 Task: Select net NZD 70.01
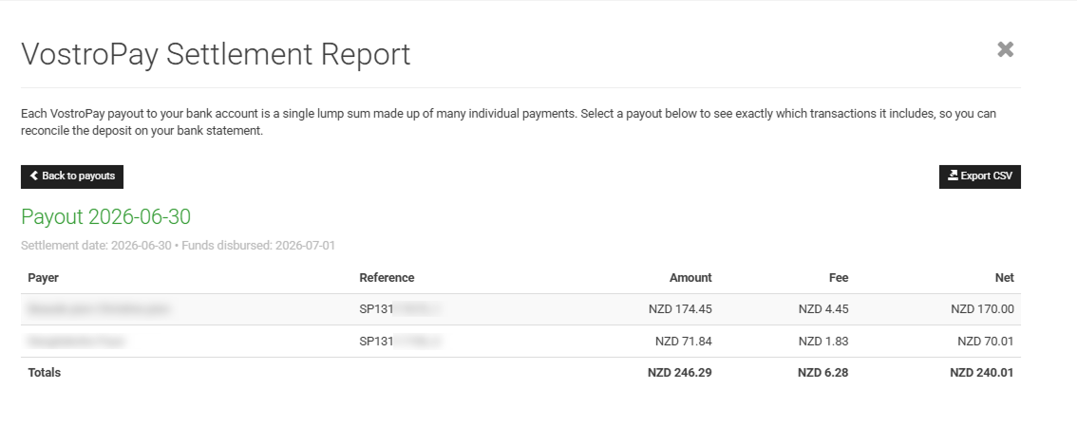coord(986,341)
